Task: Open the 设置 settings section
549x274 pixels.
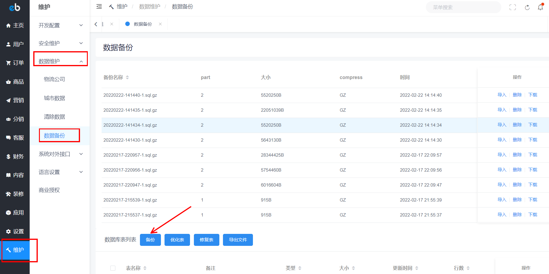Action: coord(15,231)
